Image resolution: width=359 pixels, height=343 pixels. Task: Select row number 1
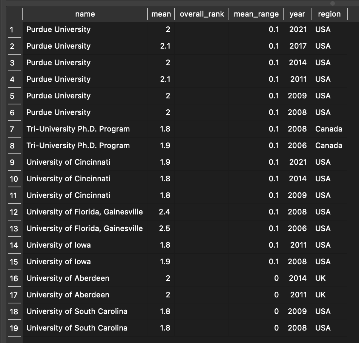[x=12, y=30]
